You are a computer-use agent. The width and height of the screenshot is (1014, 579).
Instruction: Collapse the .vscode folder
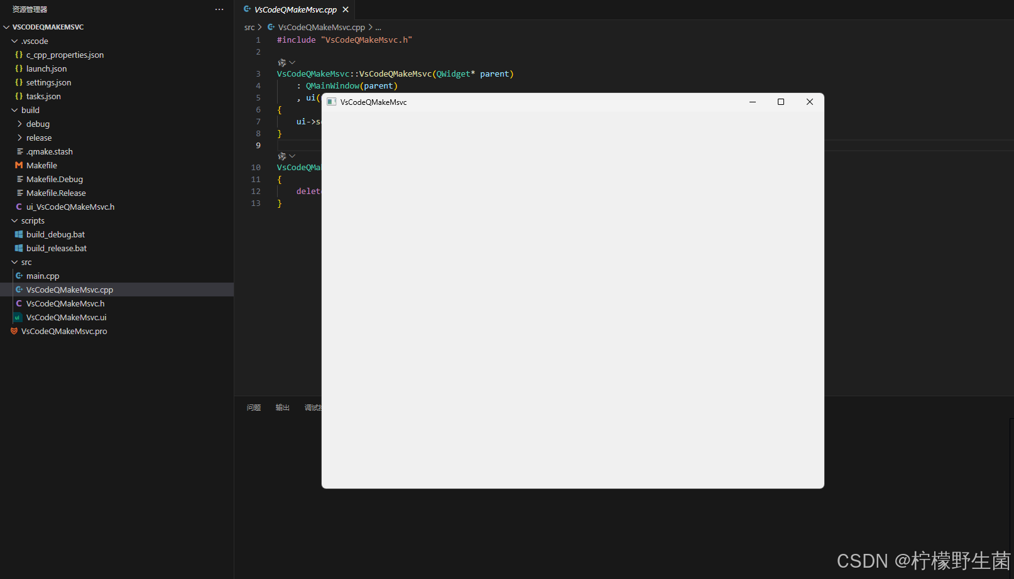pyautogui.click(x=34, y=41)
